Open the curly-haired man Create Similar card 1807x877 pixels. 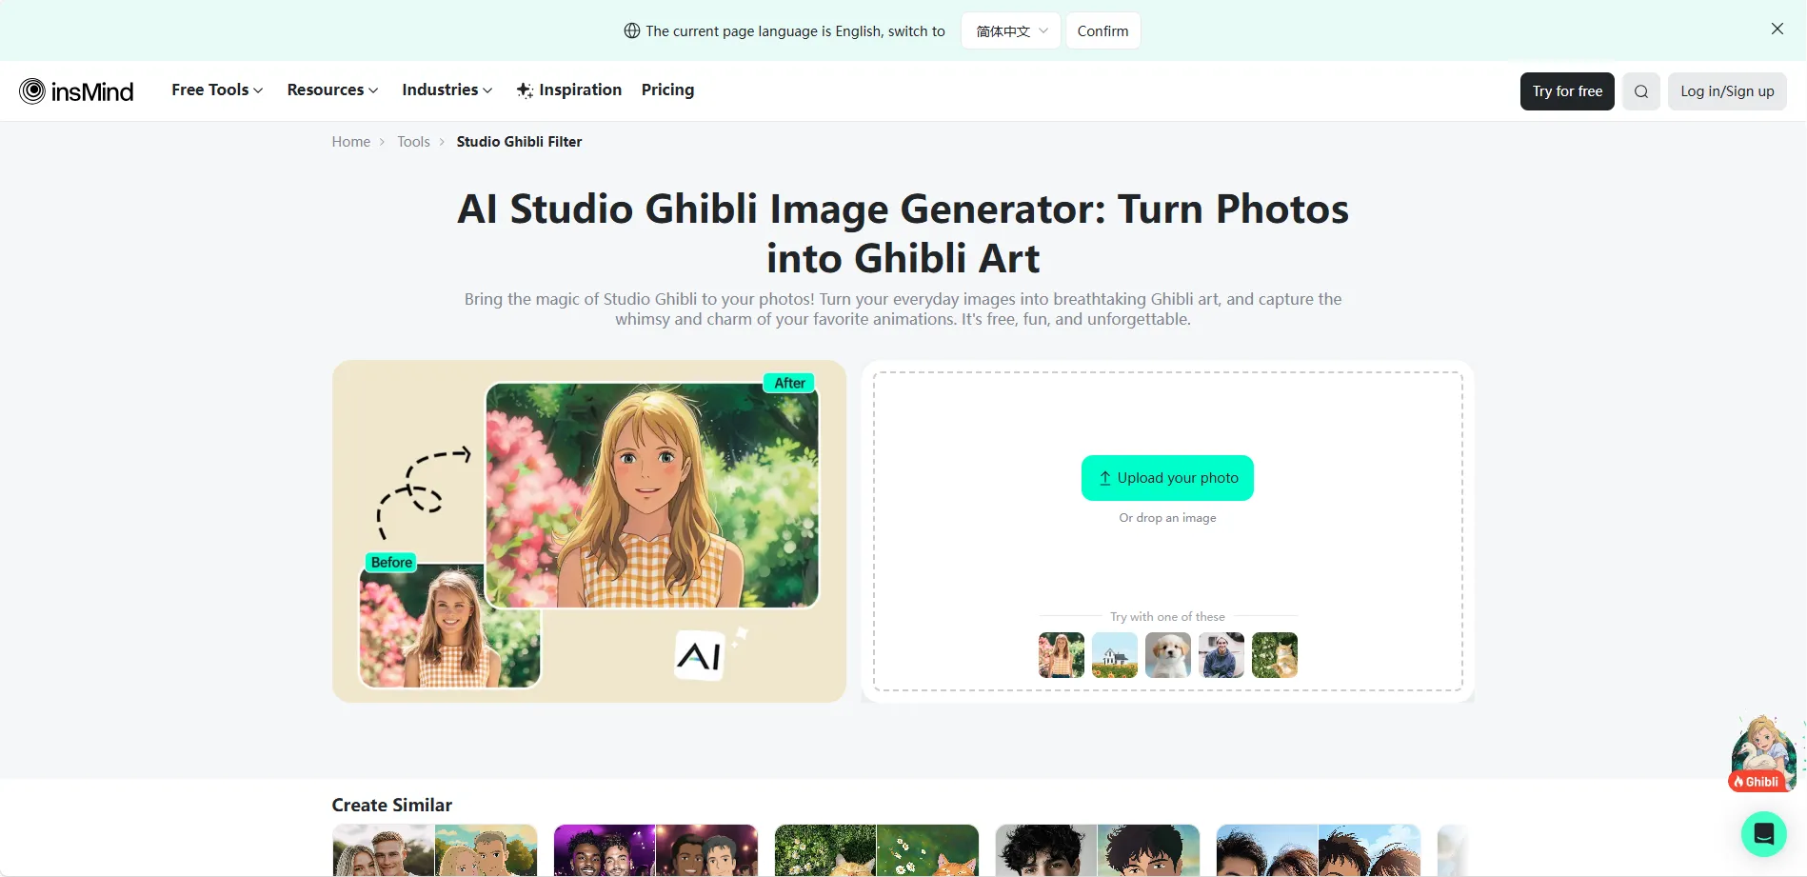pos(1098,850)
